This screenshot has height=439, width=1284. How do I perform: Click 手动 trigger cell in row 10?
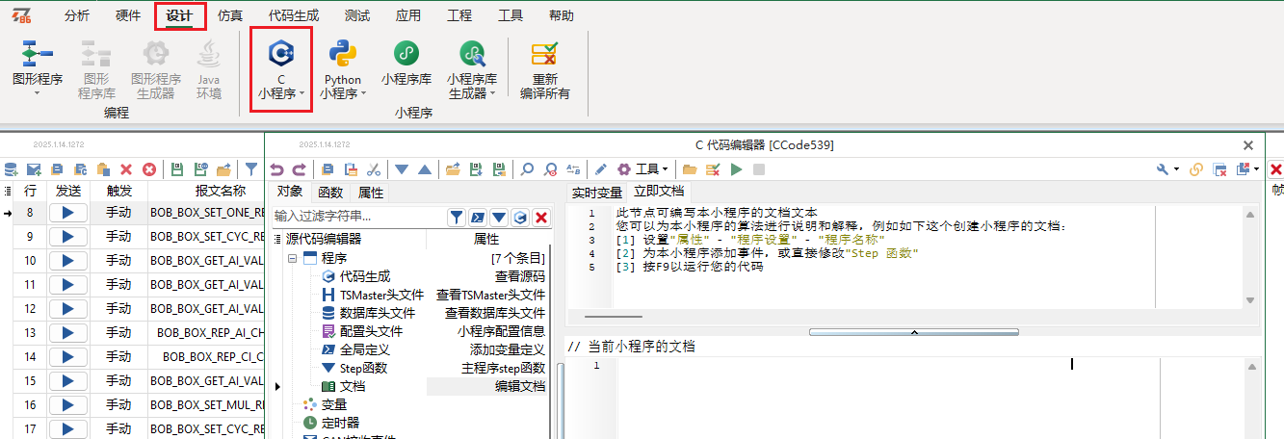tap(118, 261)
